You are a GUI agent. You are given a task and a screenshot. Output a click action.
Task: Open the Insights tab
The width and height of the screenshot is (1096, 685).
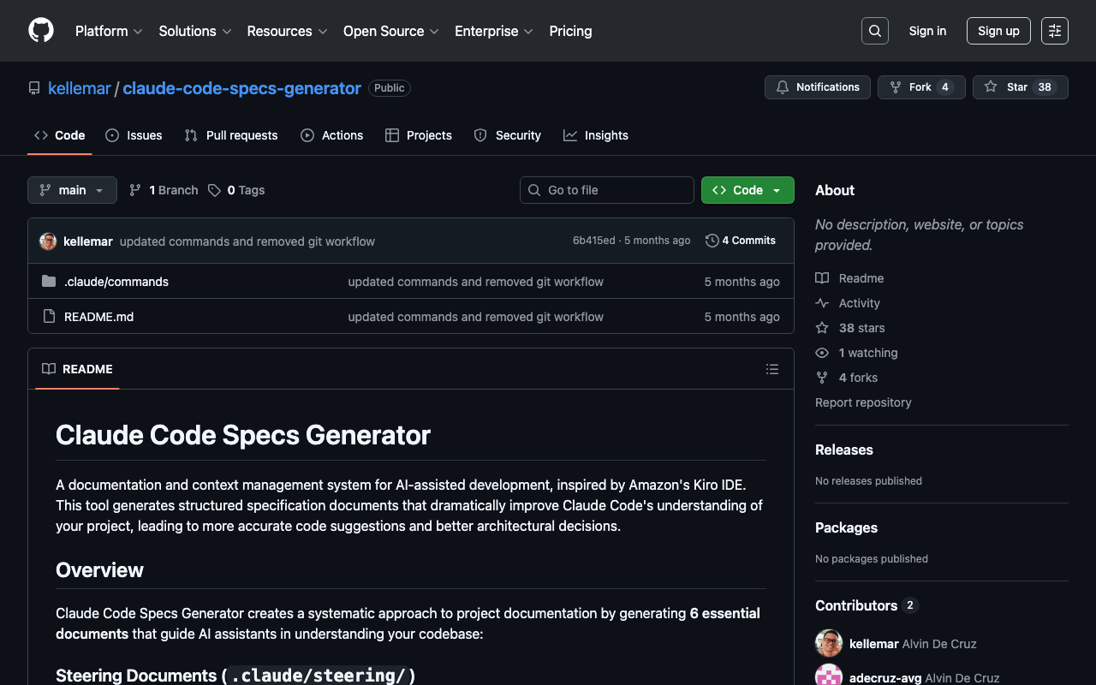[x=596, y=135]
